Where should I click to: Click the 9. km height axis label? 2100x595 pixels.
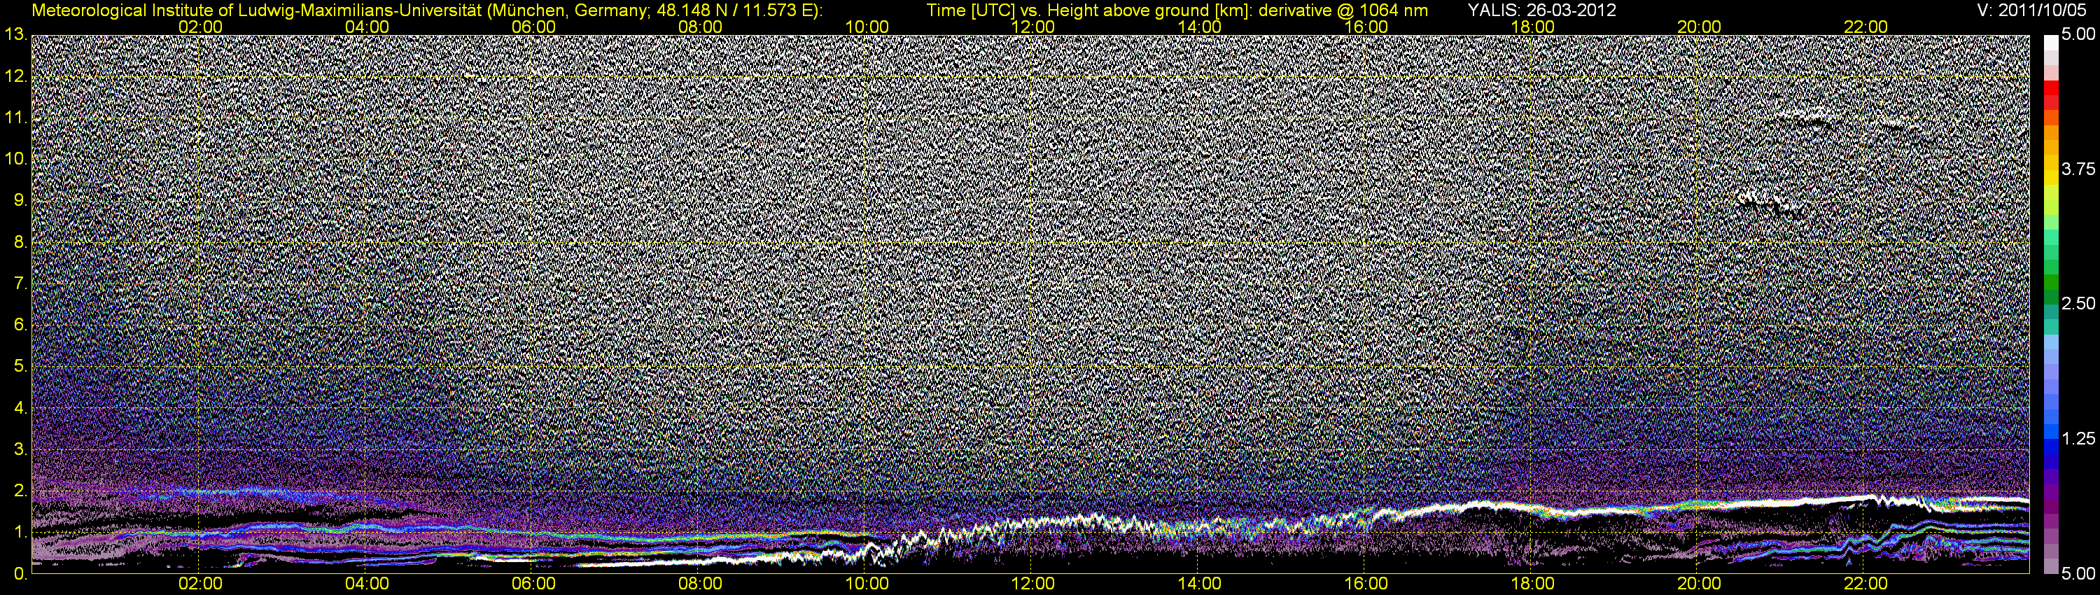[x=20, y=200]
